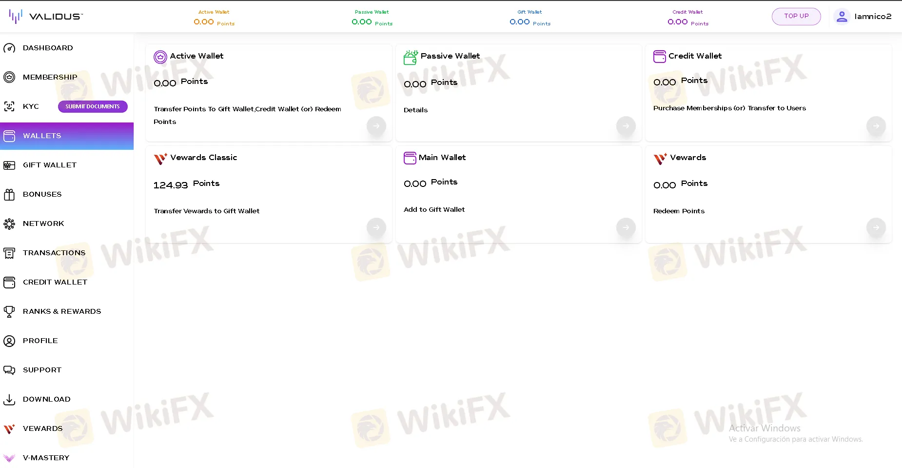Click the 124.93 Points balance
This screenshot has height=468, width=902.
pyautogui.click(x=186, y=184)
